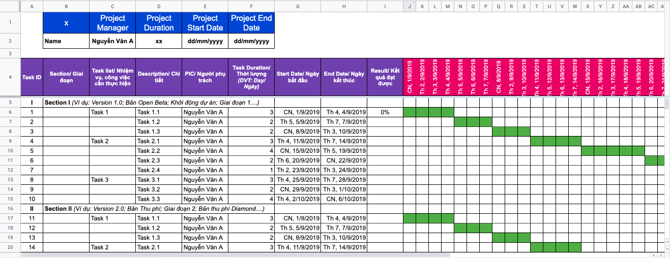Image resolution: width=670 pixels, height=258 pixels.
Task: Select start date 'CN, 15/9/2019'
Action: [x=298, y=151]
